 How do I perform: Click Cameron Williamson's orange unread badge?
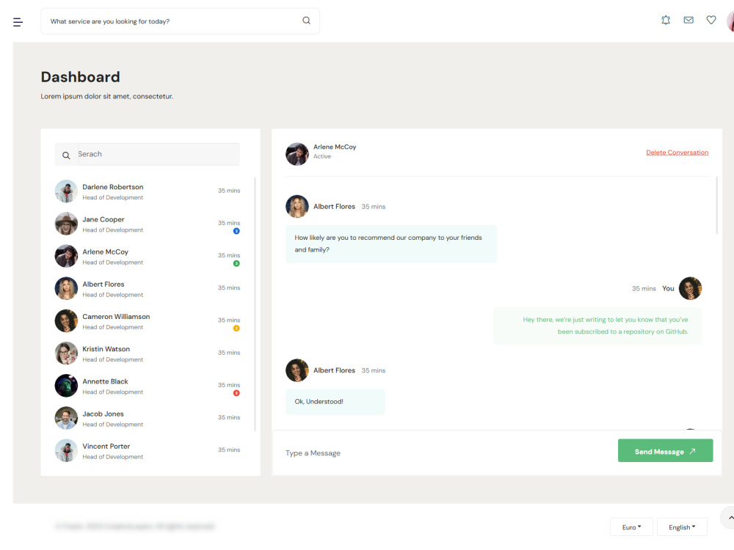pyautogui.click(x=236, y=329)
